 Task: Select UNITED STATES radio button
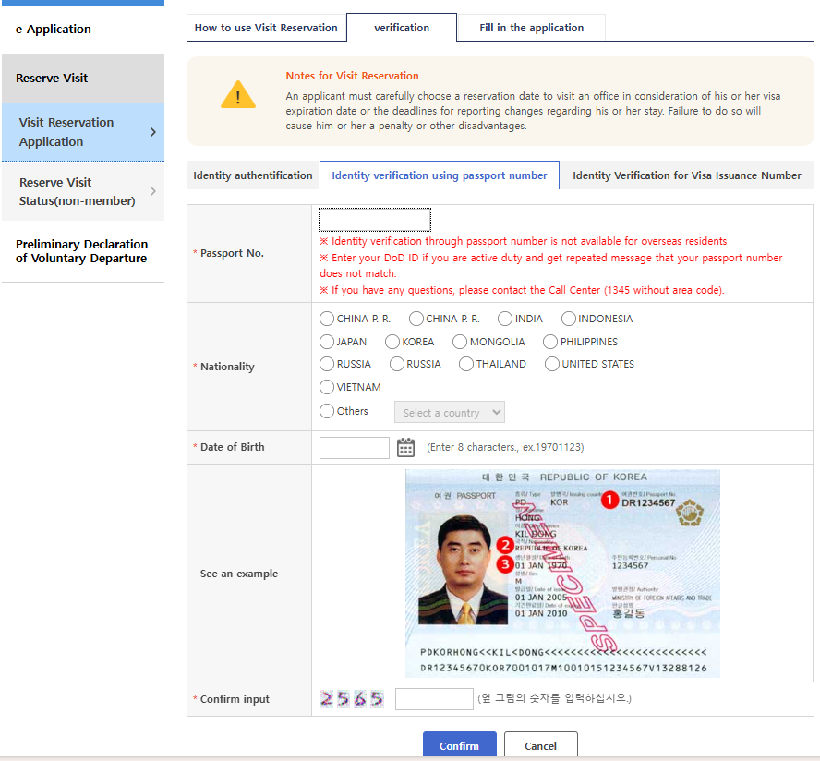tap(551, 364)
